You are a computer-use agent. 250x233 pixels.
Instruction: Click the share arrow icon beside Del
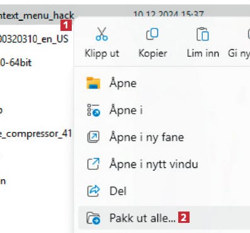pyautogui.click(x=93, y=191)
